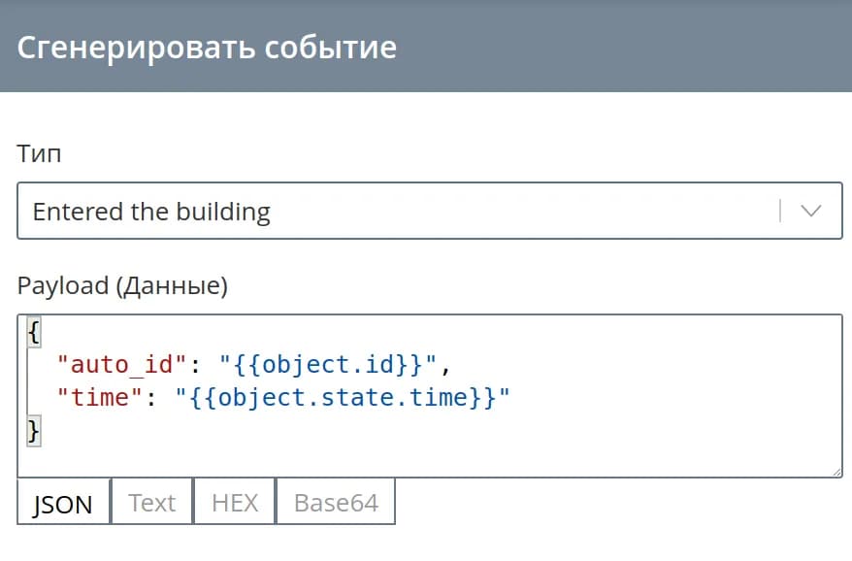Screen dimensions: 852x561
Task: Switch to the JSON payload tab
Action: coord(63,503)
